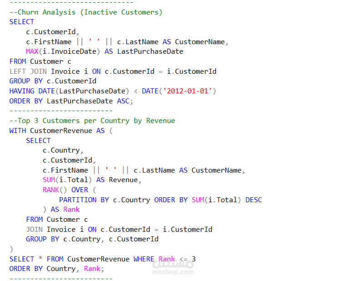
Task: Click the WHERE keyword
Action: [144, 259]
